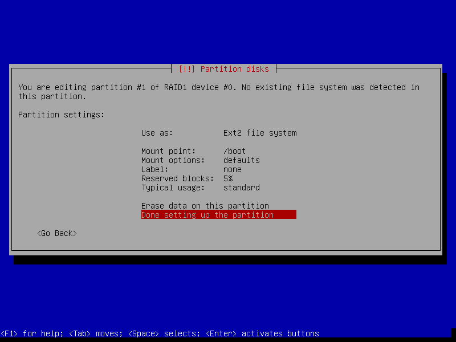Click the "standard" typical usage value
Image resolution: width=456 pixels, height=342 pixels.
point(242,188)
